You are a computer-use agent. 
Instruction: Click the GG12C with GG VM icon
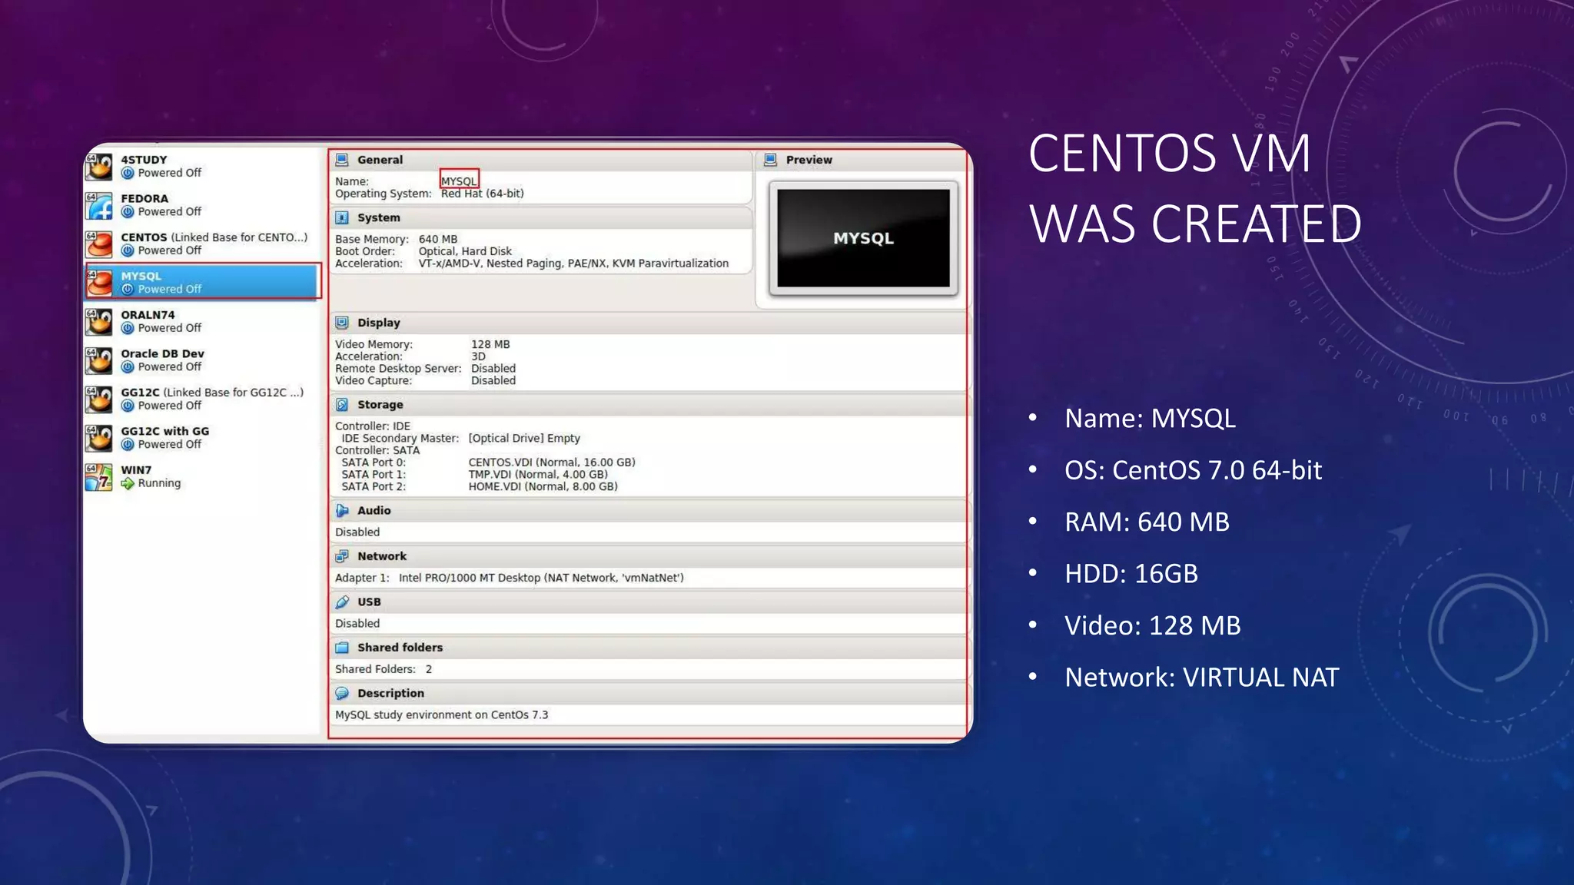pos(99,438)
